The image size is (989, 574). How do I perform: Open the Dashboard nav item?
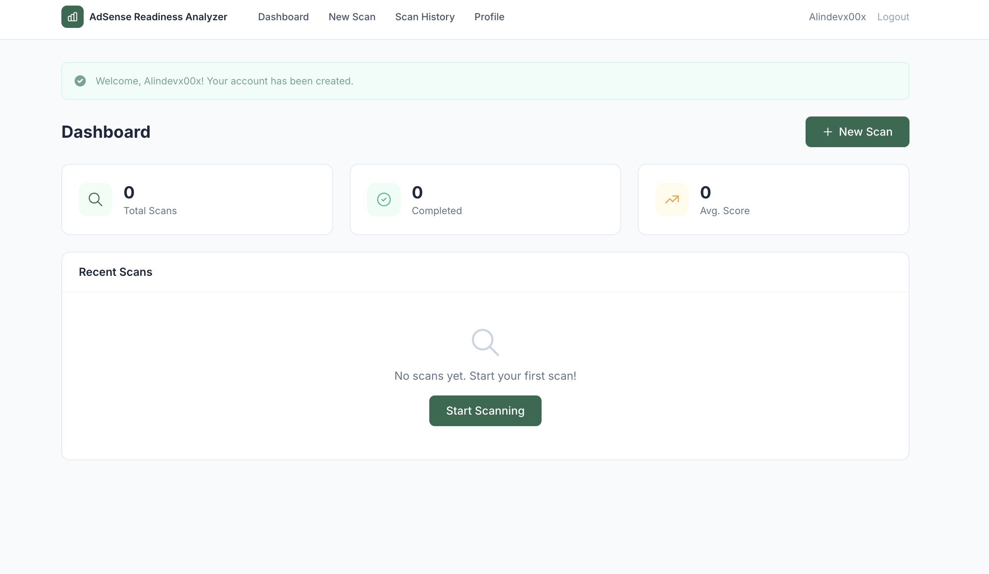coord(283,17)
